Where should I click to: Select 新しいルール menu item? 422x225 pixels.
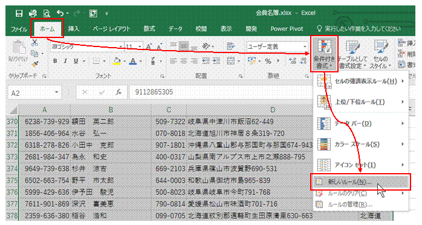[x=360, y=182]
